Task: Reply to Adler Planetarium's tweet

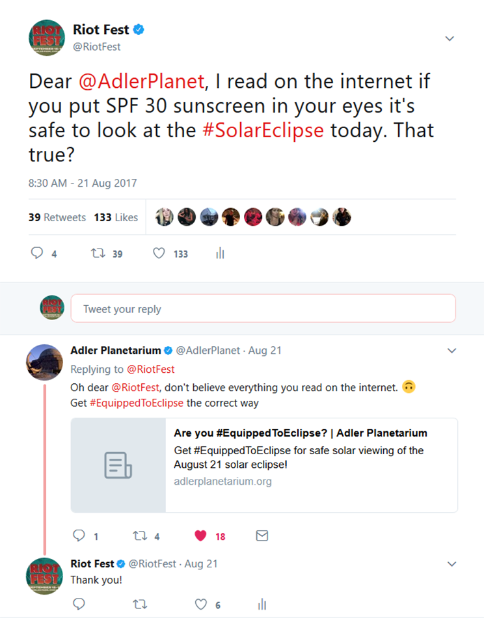Action: click(x=79, y=536)
